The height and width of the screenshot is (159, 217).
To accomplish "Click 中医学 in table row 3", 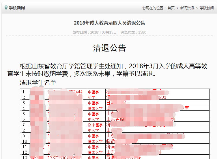I will point(93,103).
